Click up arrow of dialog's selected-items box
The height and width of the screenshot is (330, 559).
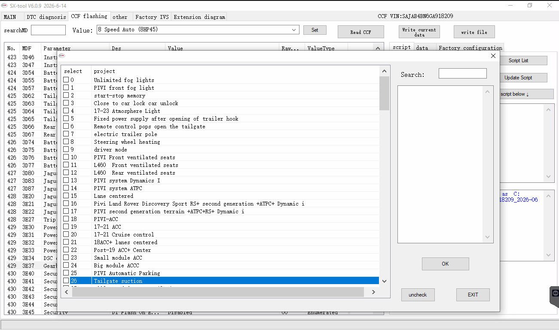(487, 91)
